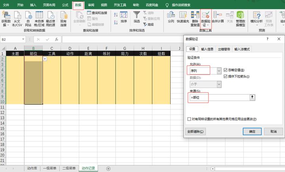Switch to 输入法模式 dialog tab
This screenshot has height=172, width=285.
pos(242,49)
